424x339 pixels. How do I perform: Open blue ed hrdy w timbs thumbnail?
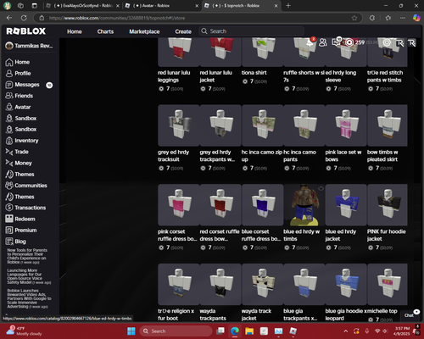pyautogui.click(x=304, y=205)
